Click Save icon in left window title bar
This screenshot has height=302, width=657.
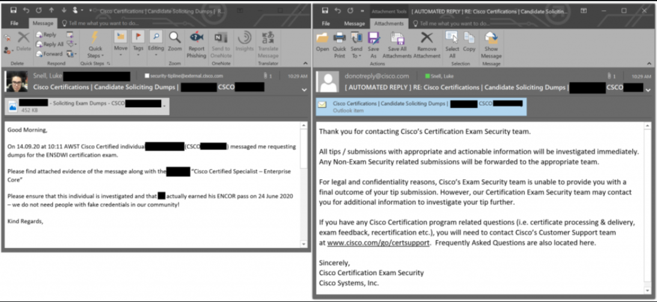click(x=13, y=10)
